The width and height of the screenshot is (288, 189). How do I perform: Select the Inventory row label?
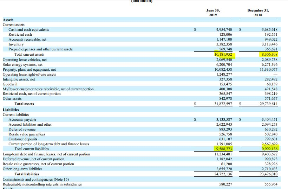click(x=16, y=44)
